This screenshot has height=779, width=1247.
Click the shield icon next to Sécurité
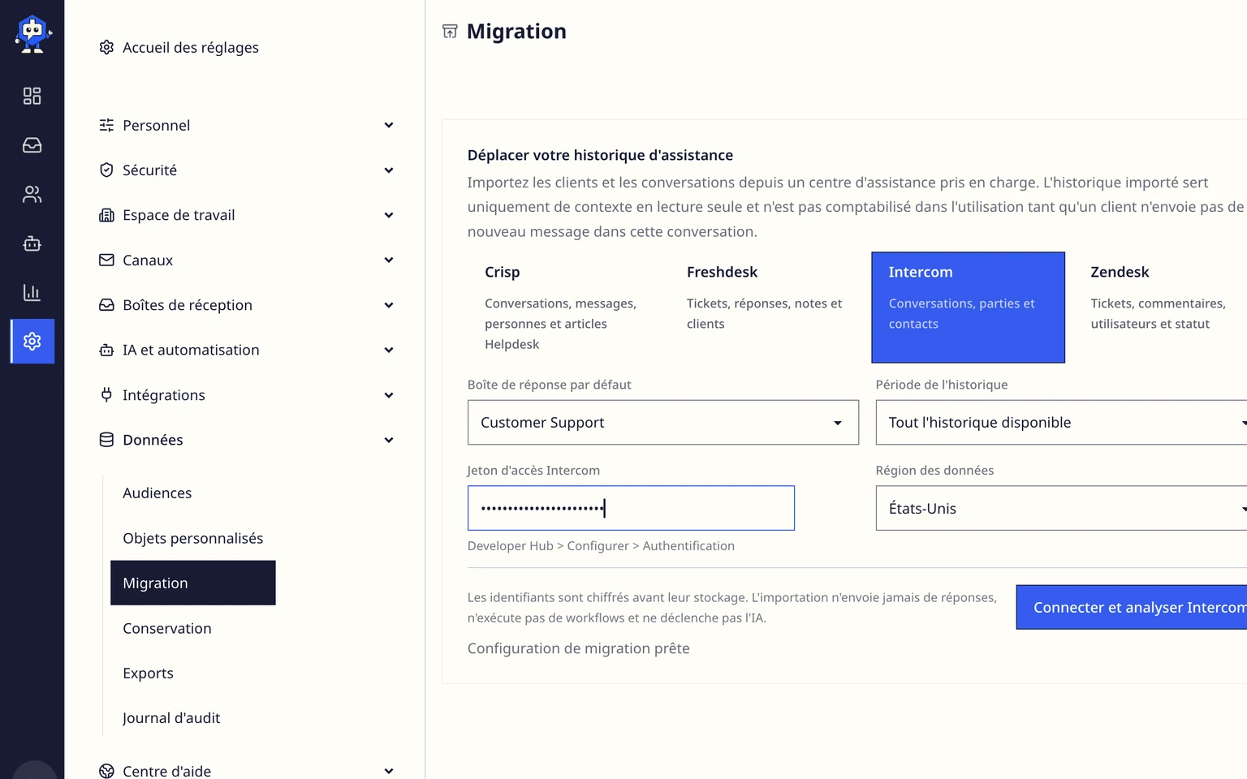(x=106, y=170)
